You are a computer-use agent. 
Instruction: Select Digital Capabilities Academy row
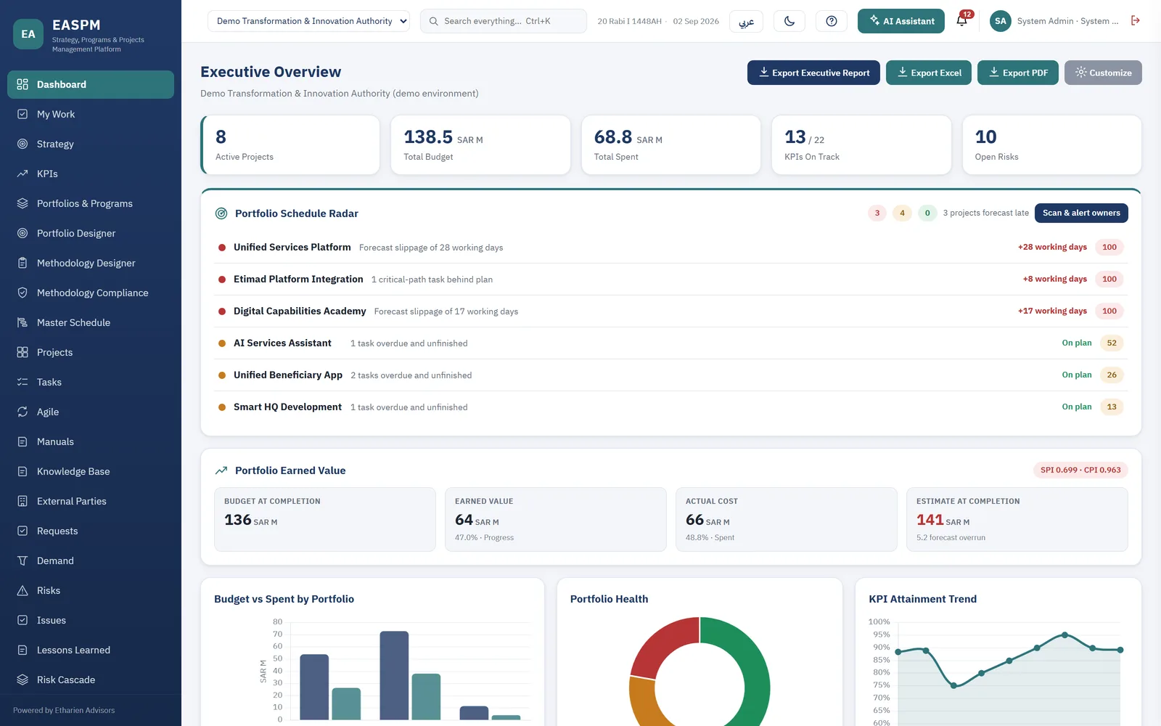pos(671,311)
